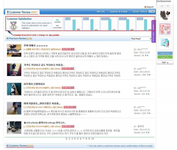The image size is (177, 150).
Task: Click upvote arrow for review dated 2011.07.22
Action: (147, 133)
